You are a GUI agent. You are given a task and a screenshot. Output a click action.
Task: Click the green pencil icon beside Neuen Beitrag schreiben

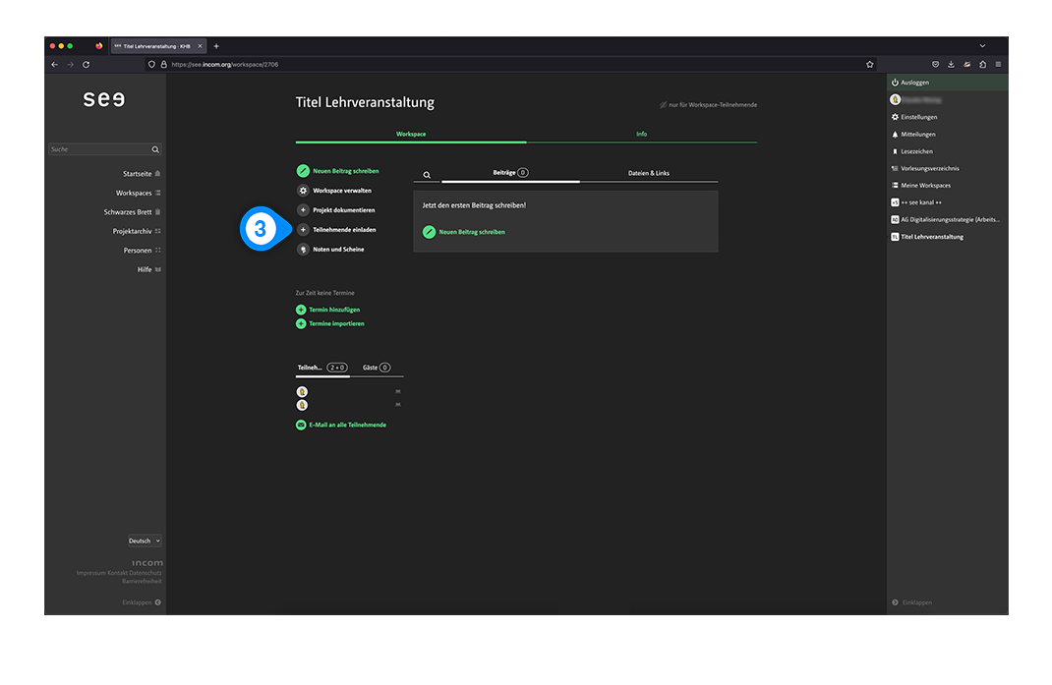coord(303,171)
